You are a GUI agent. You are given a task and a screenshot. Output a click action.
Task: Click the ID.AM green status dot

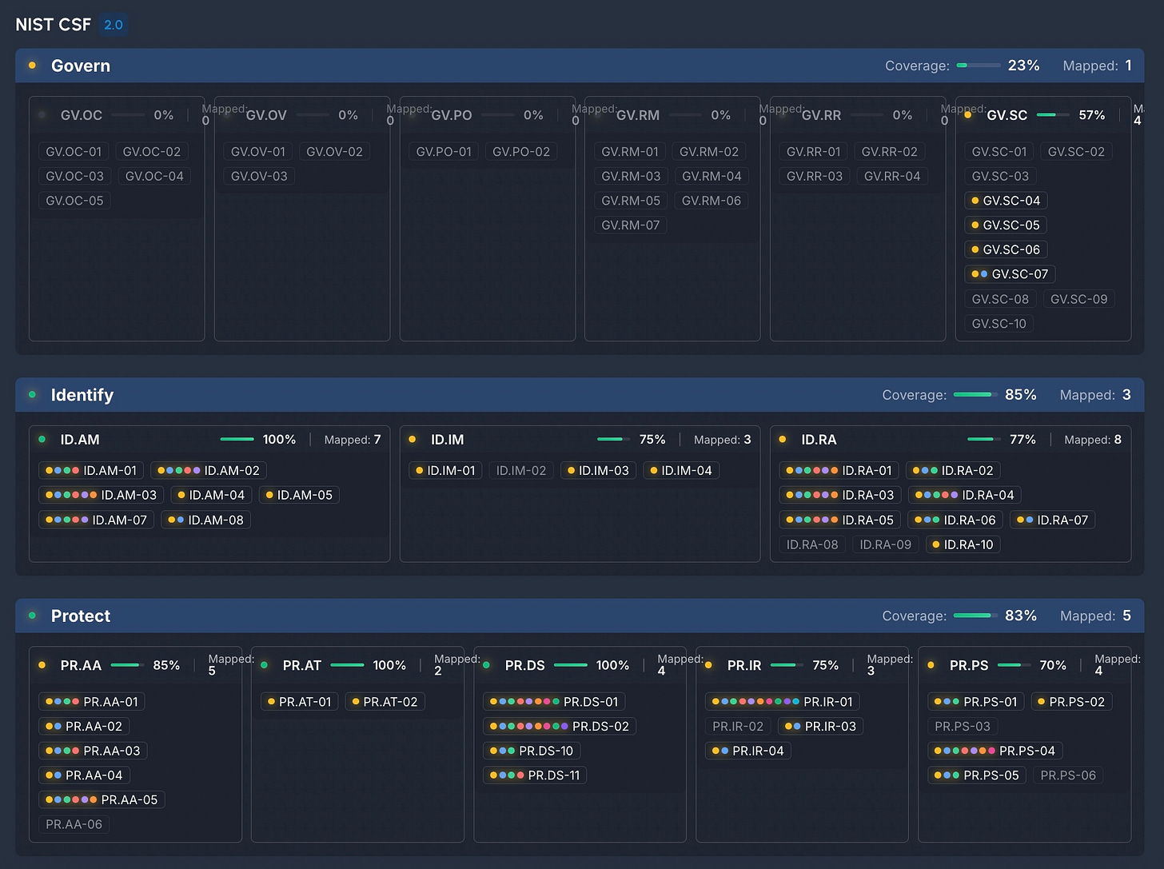click(42, 439)
